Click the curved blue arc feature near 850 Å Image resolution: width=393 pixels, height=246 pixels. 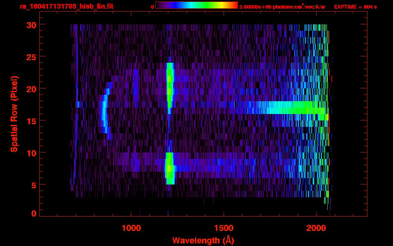pos(104,114)
